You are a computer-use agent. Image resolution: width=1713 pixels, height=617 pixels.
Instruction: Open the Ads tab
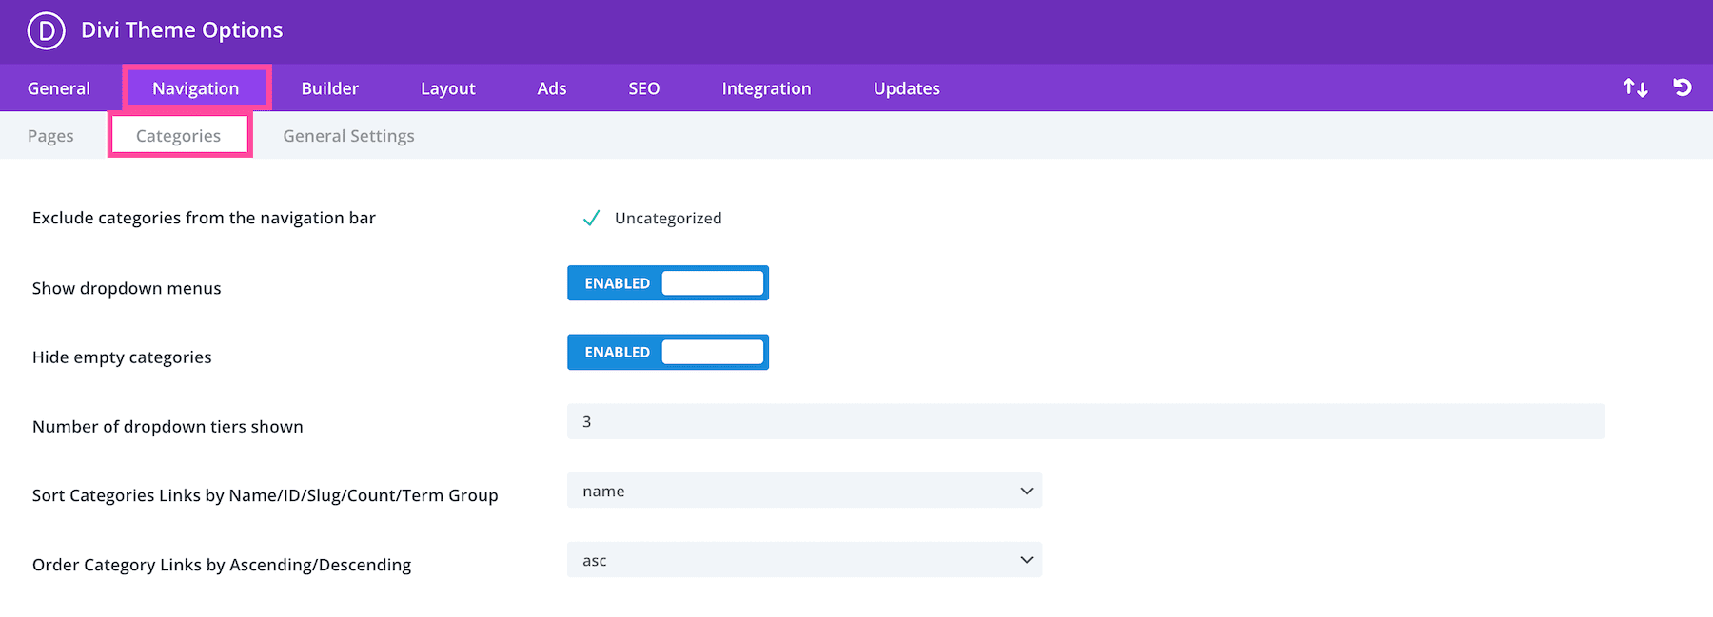[551, 88]
